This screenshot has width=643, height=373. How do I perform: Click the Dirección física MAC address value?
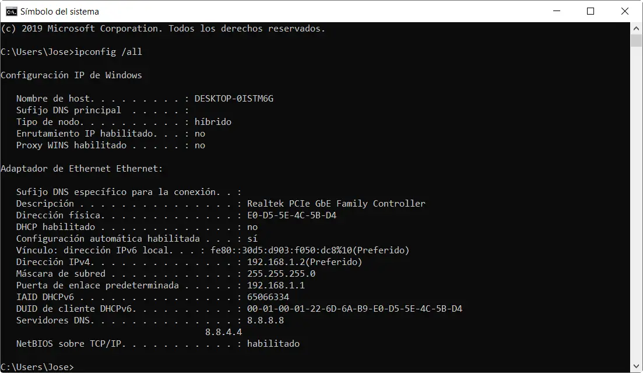click(x=291, y=215)
